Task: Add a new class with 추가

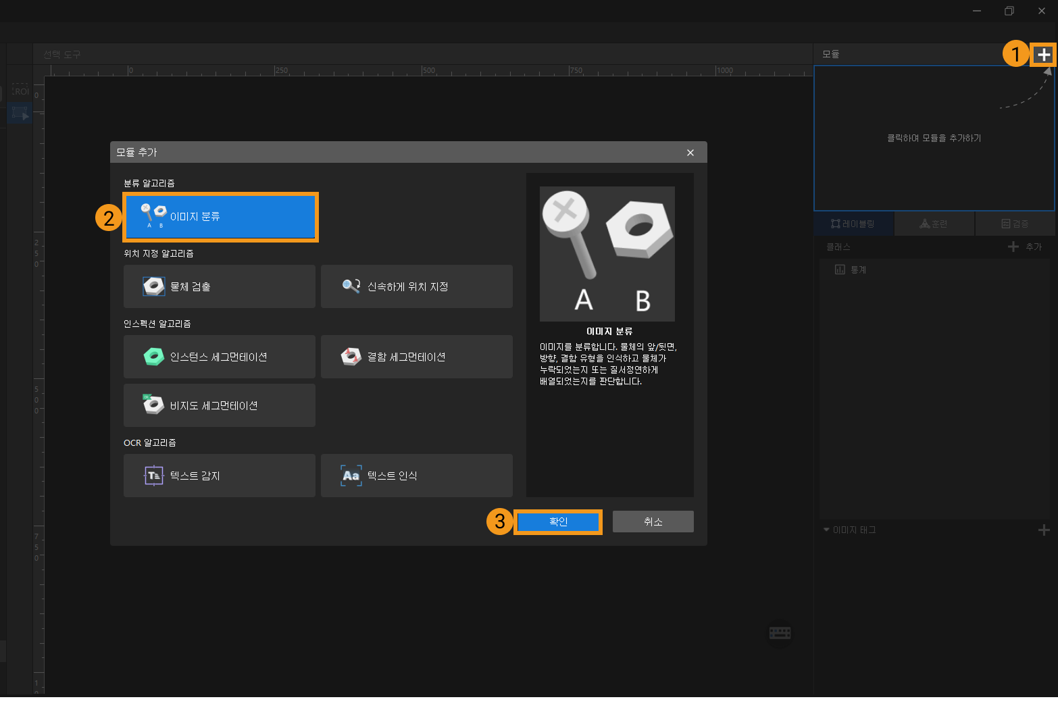Action: (1025, 247)
